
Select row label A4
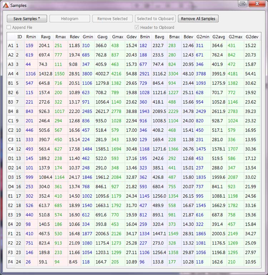[11, 74]
